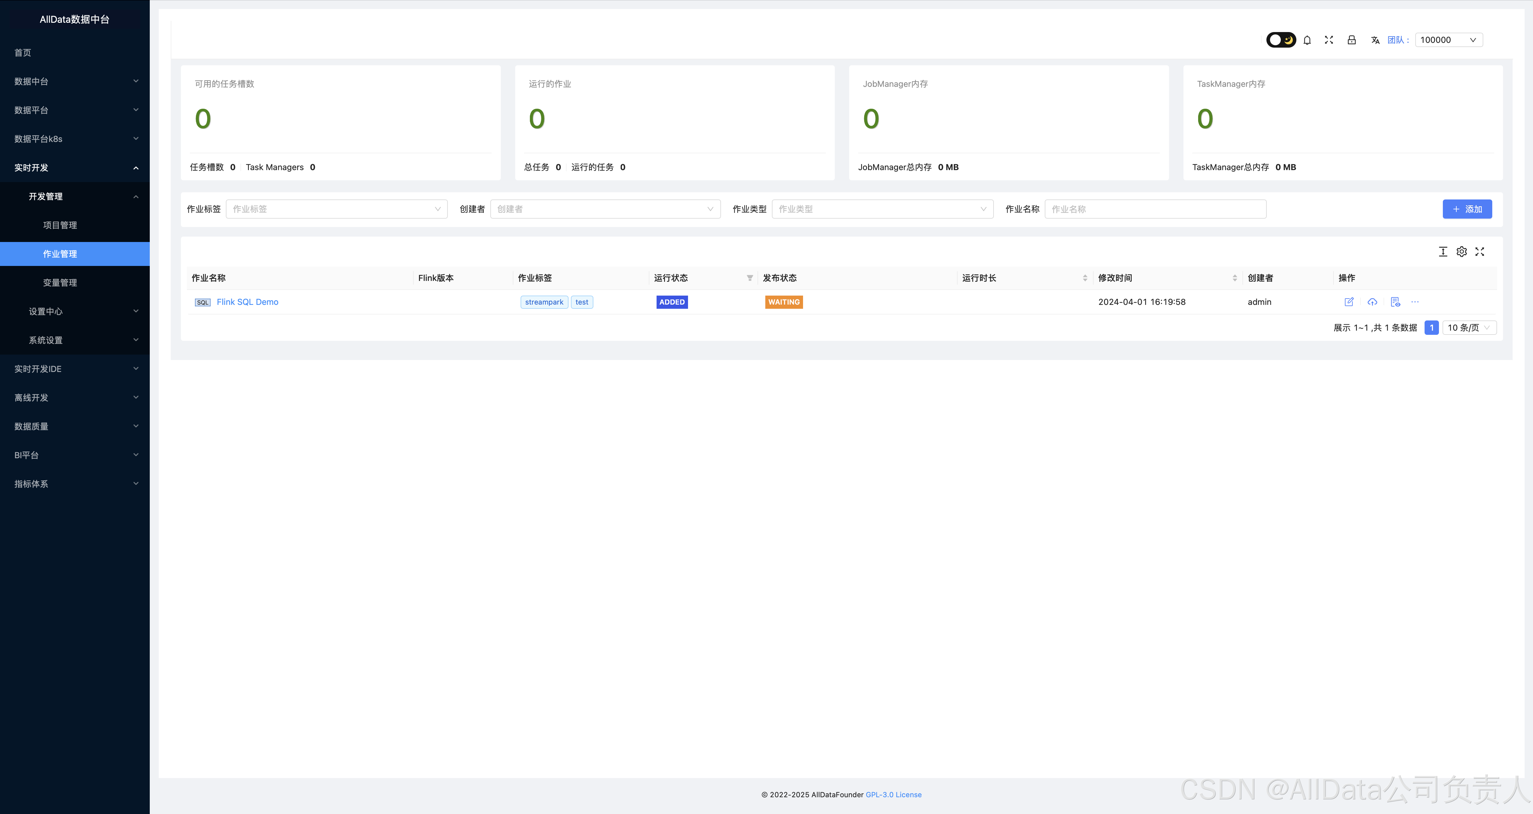Click the fullscreen icon in top header
Image resolution: width=1533 pixels, height=814 pixels.
[x=1329, y=40]
